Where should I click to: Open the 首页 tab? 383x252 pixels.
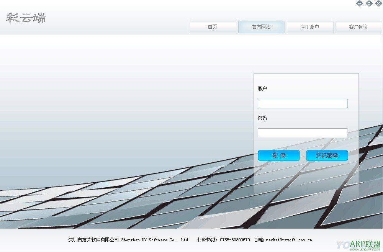tap(213, 27)
